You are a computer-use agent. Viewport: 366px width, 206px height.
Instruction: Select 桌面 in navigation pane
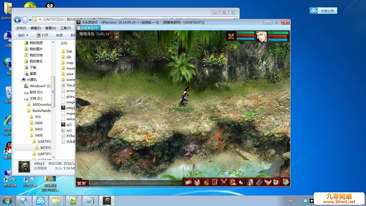30,73
